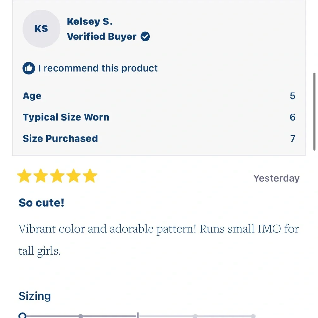Image resolution: width=318 pixels, height=318 pixels.
Task: Open reviewer name Kelsey S.
Action: (x=90, y=22)
